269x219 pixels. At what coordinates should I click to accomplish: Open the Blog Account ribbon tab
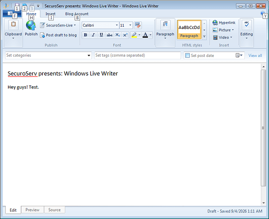coord(77,14)
